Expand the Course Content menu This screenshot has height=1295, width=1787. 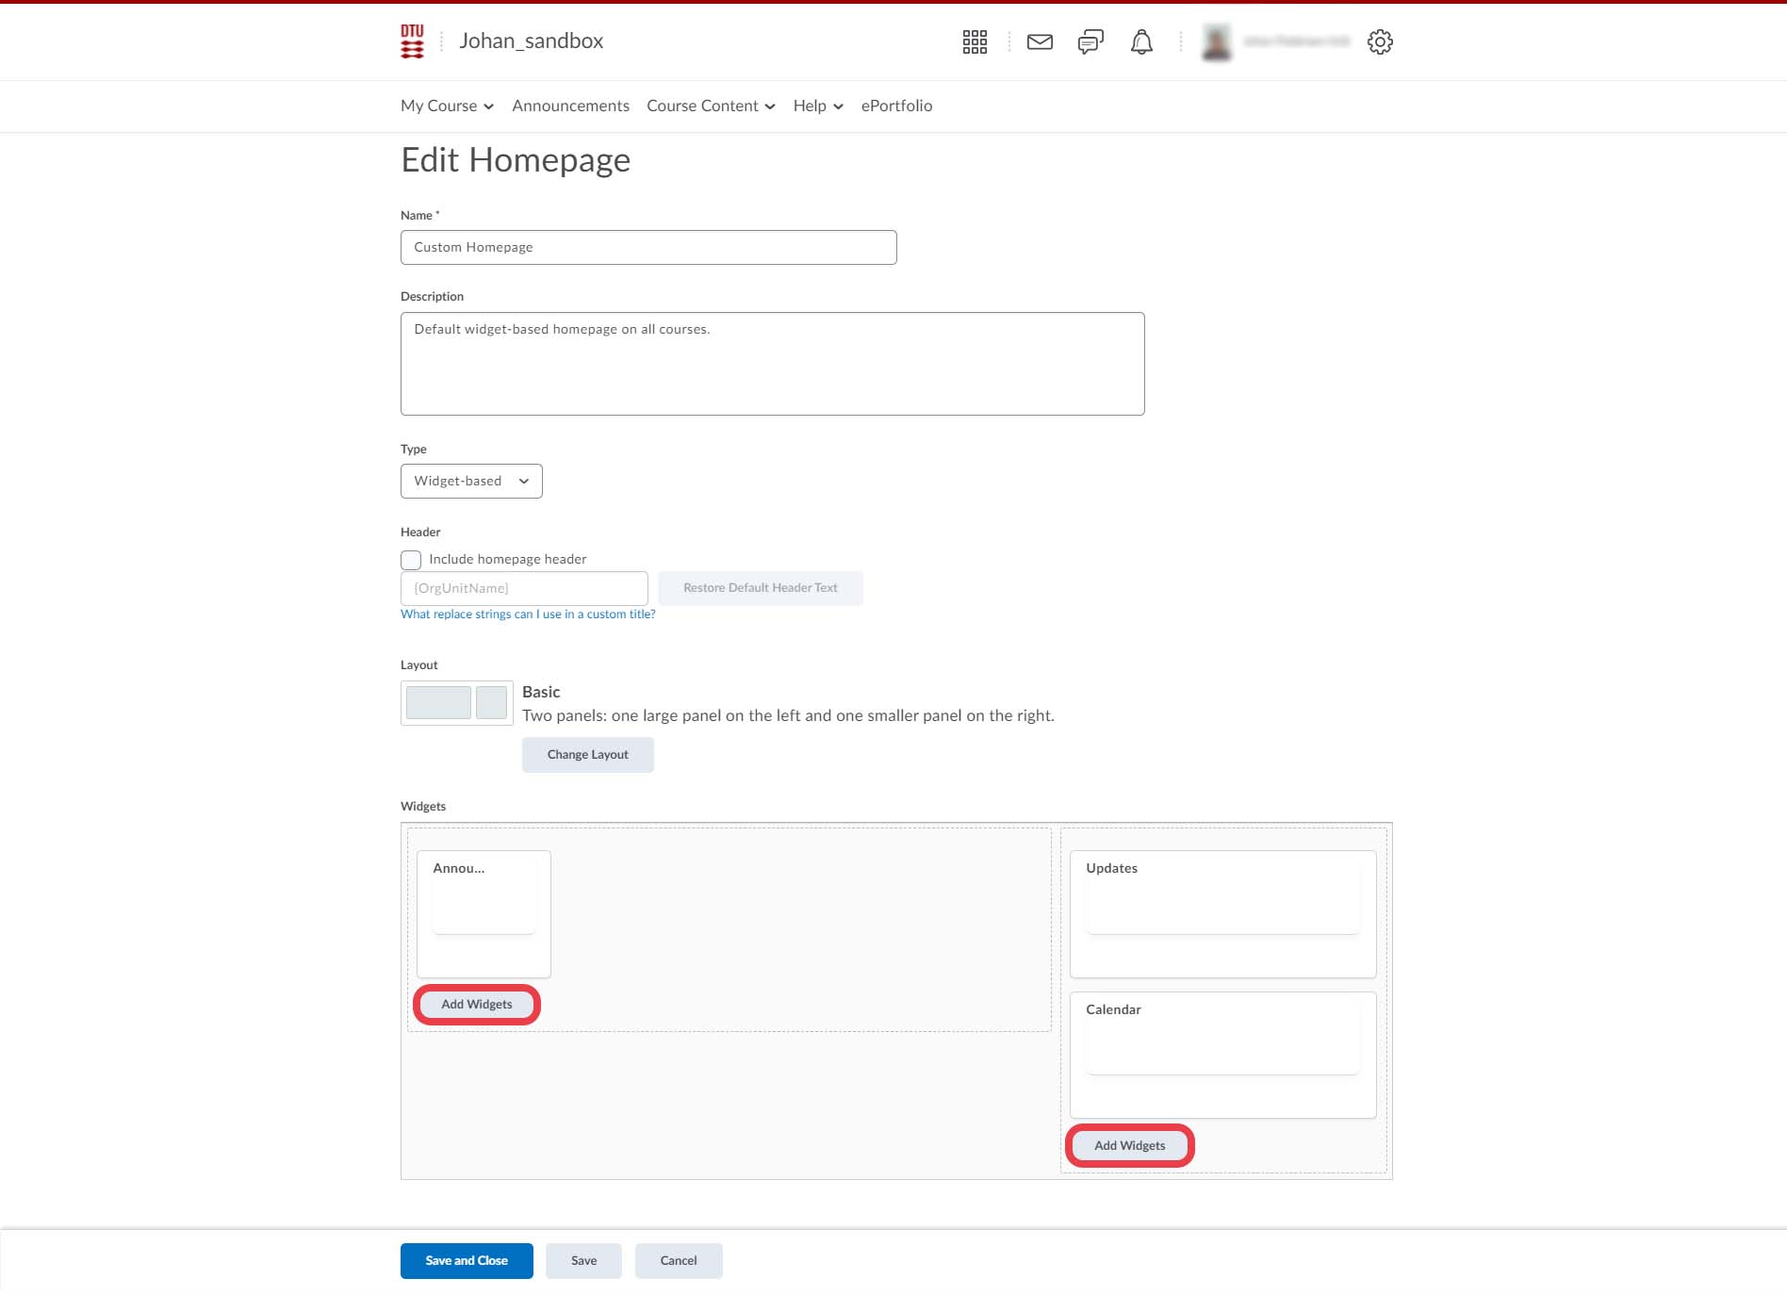[x=711, y=106]
